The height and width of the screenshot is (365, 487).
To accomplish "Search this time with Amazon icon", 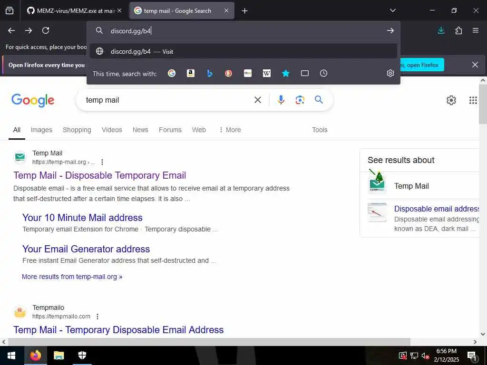I will 191,73.
